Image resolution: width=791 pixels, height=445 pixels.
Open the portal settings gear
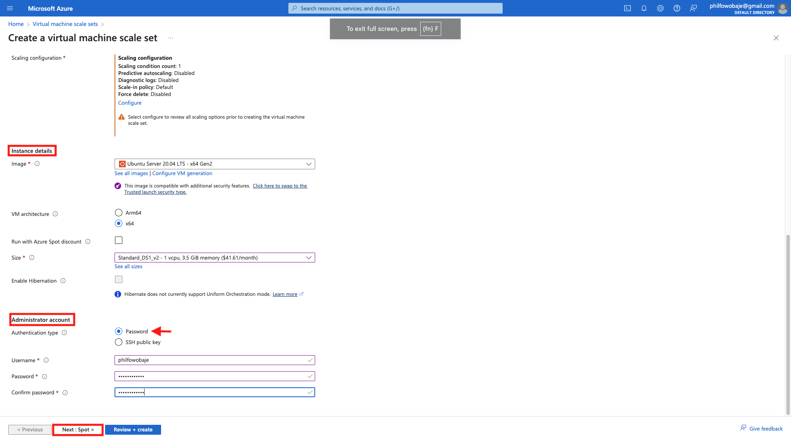coord(660,8)
